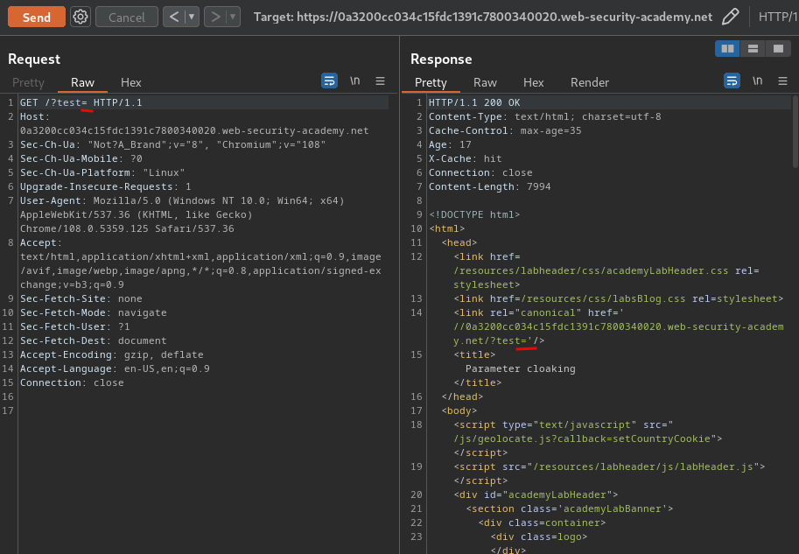Open the Request pane options menu

click(380, 81)
